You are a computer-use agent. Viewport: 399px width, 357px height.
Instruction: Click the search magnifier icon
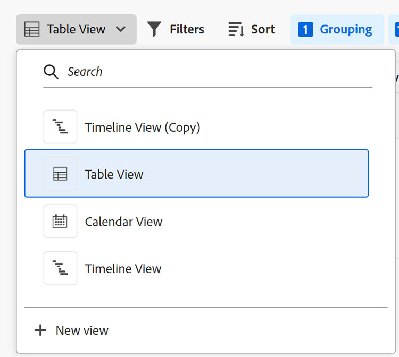pyautogui.click(x=51, y=72)
